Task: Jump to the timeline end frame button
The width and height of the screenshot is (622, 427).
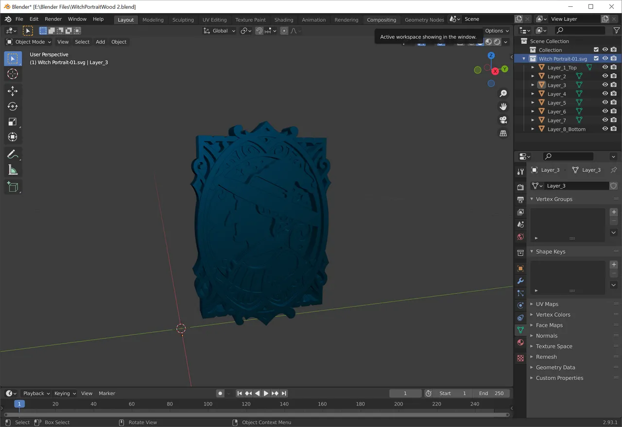Action: coord(284,393)
